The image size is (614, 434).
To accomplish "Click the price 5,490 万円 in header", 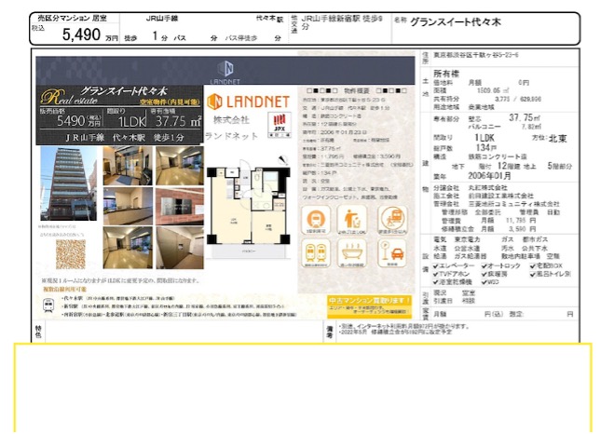I will (90, 34).
